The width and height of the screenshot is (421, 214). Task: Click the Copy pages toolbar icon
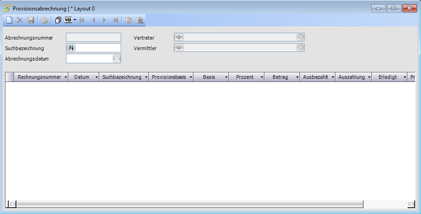click(x=58, y=20)
